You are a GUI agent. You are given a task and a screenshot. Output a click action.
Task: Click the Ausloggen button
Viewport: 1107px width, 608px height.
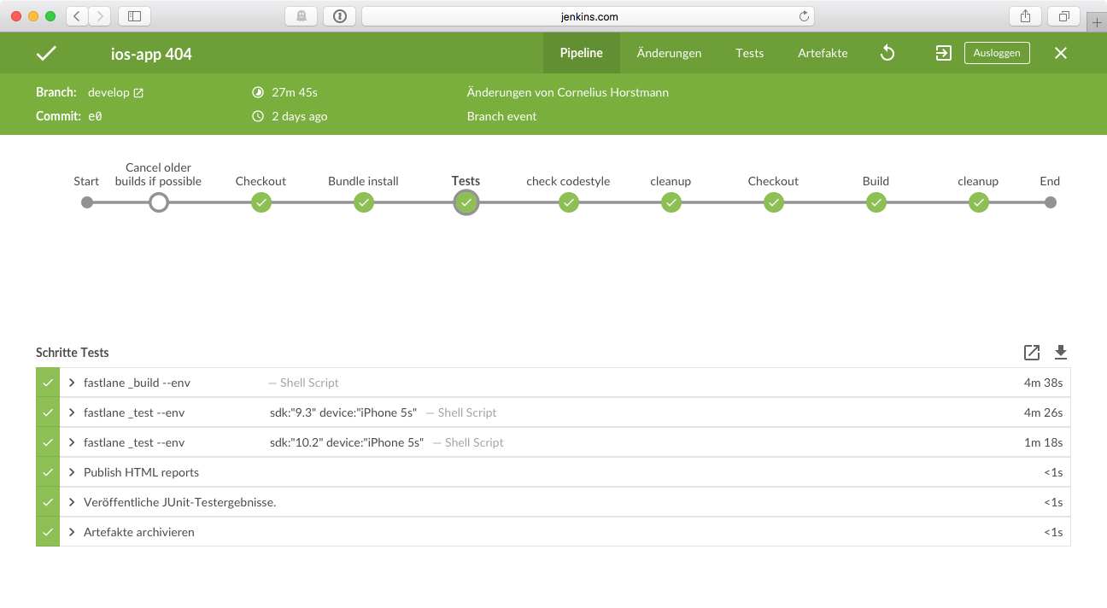997,53
